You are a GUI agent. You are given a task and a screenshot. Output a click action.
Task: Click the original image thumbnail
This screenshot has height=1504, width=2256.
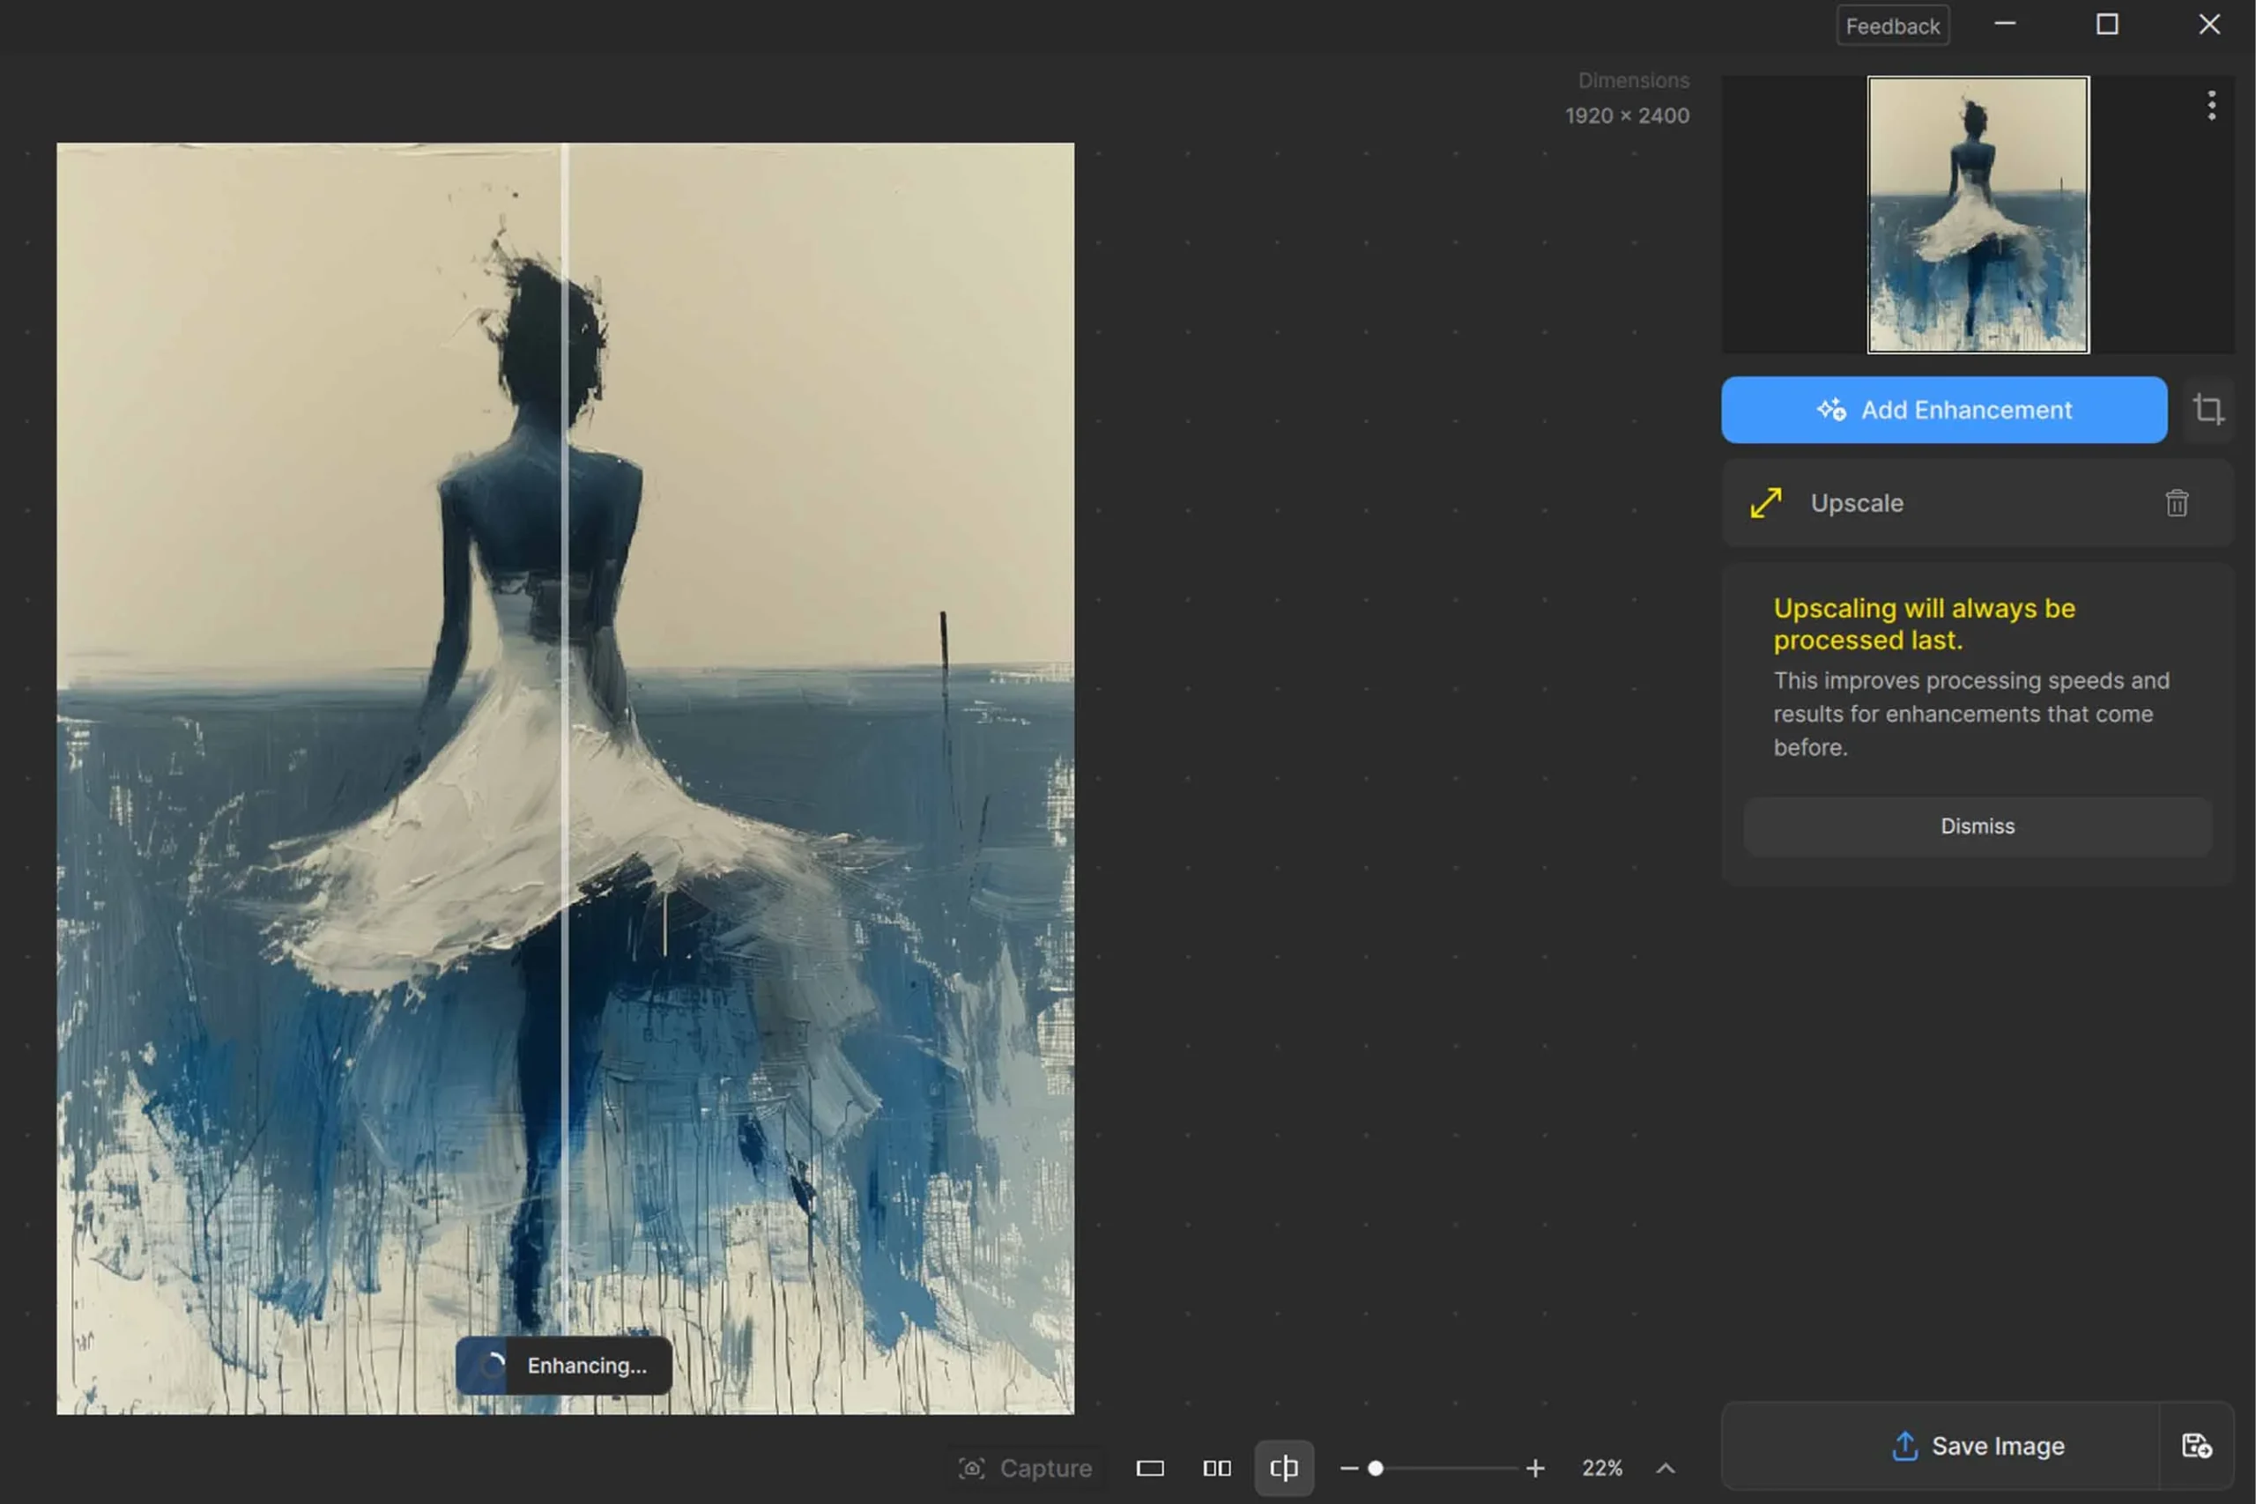pyautogui.click(x=1978, y=213)
